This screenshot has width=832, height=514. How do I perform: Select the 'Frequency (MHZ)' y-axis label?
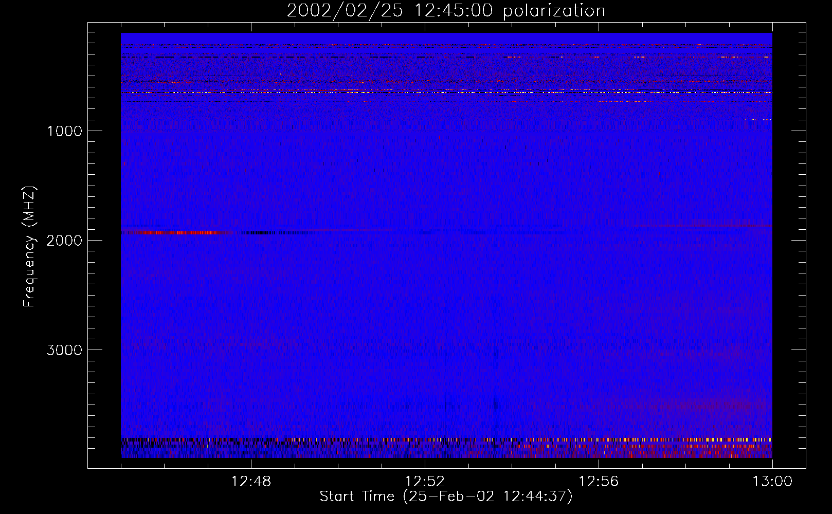point(29,247)
